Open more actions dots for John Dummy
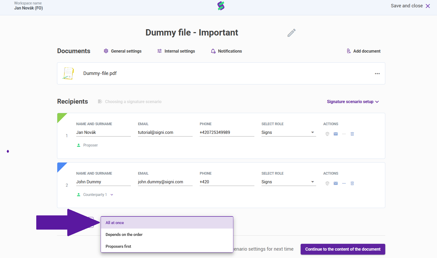Image resolution: width=437 pixels, height=258 pixels. tap(344, 183)
